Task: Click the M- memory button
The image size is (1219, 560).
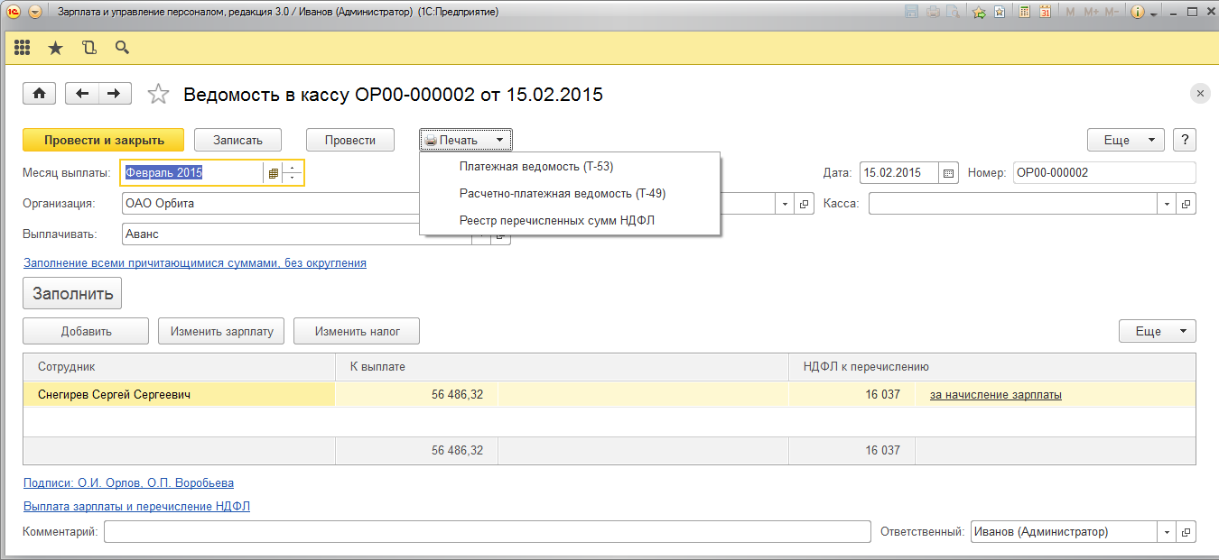Action: point(1113,12)
